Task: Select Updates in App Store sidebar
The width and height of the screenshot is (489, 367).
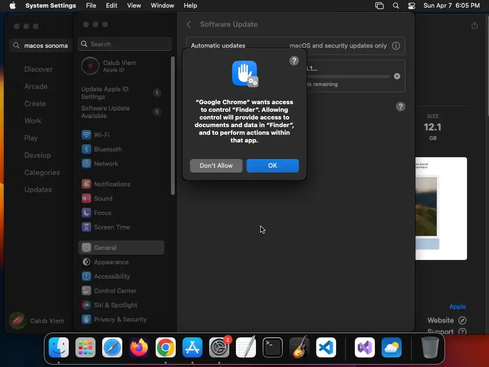Action: tap(38, 189)
